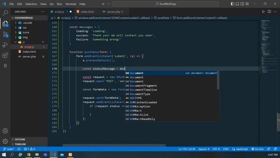
Task: Select DocumentTimeline suggestion
Action: point(171,90)
